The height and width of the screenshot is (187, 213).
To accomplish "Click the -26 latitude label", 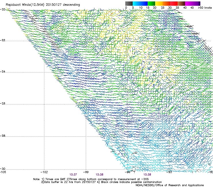I will pyautogui.click(x=3, y=104).
